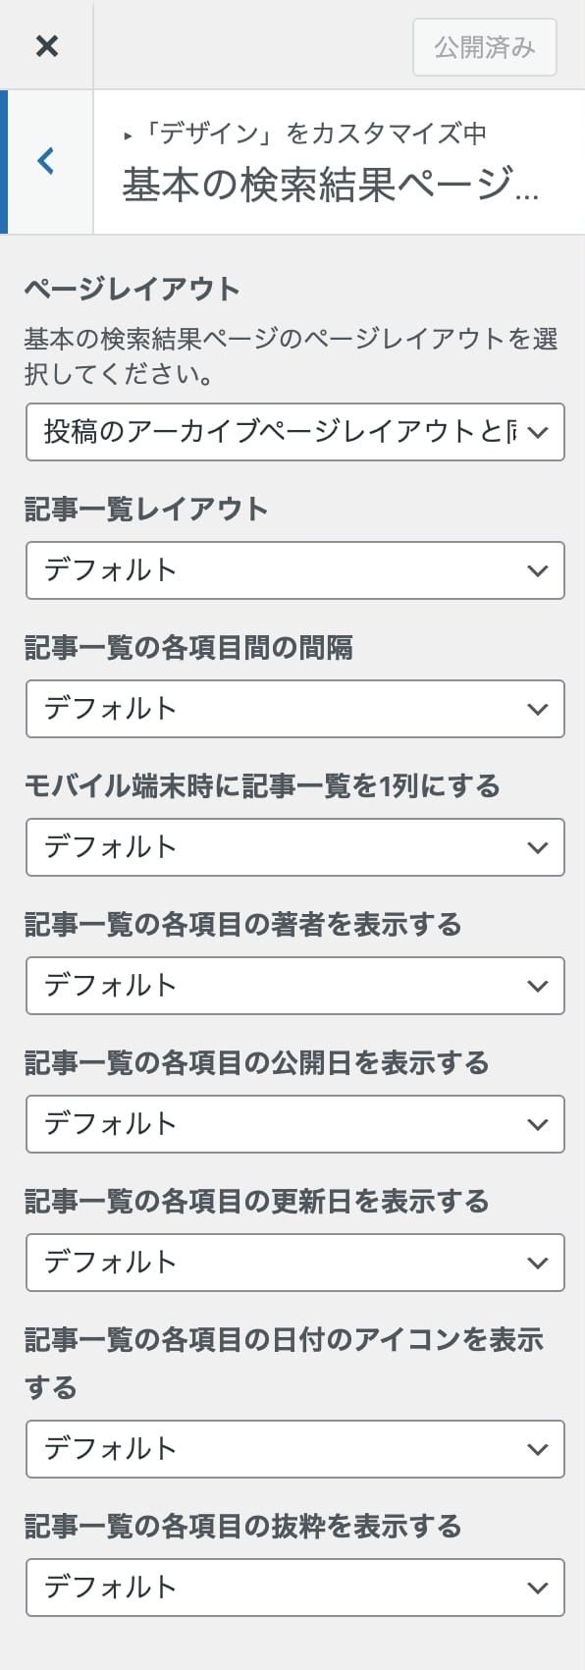The height and width of the screenshot is (1670, 585).
Task: Open the ページレイアウト dropdown
Action: pos(295,431)
